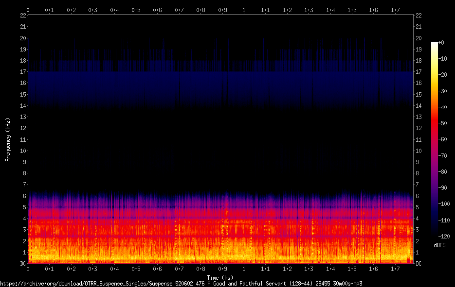
Task: Click the 0.5 tick label on top time axis
Action: (136, 10)
